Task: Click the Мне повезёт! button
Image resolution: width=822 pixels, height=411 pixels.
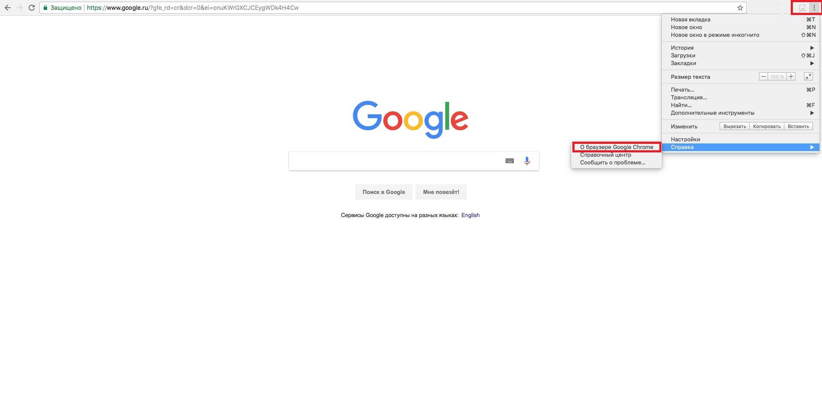Action: (x=441, y=192)
